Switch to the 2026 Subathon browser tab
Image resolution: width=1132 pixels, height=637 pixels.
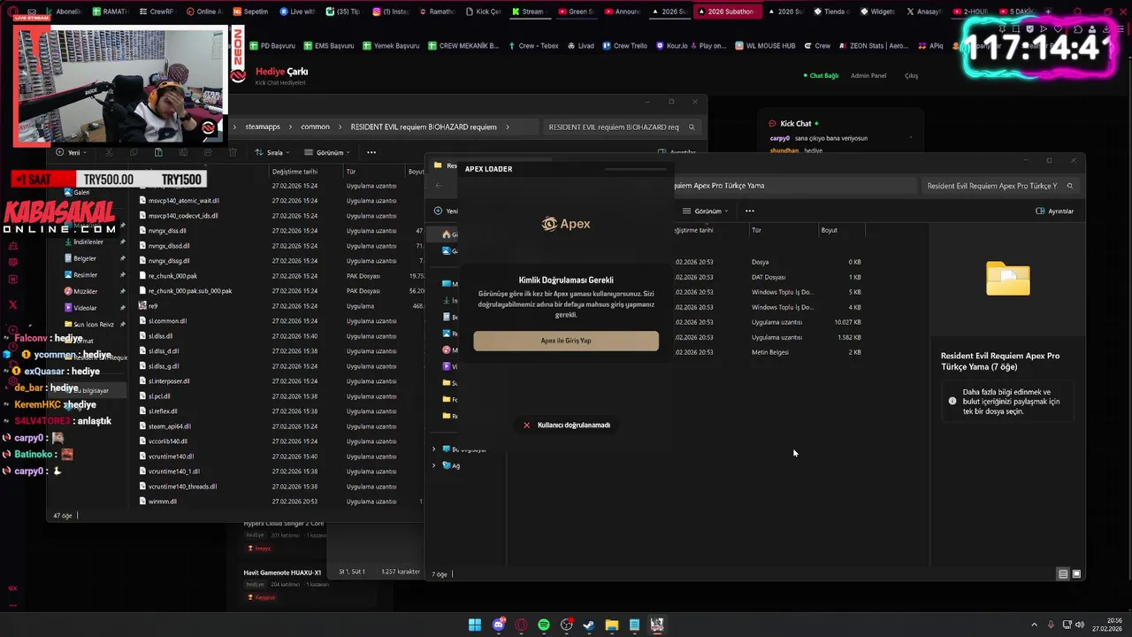point(728,12)
